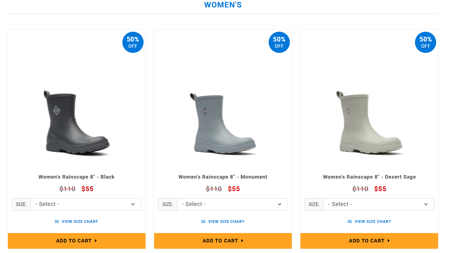This screenshot has height=253, width=464.
Task: Click the 50% OFF badge on the Monument boot
Action: point(279,42)
